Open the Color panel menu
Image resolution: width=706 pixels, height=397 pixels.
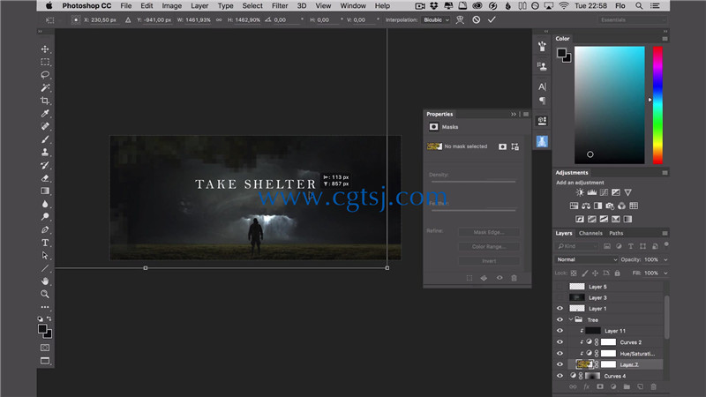point(665,39)
